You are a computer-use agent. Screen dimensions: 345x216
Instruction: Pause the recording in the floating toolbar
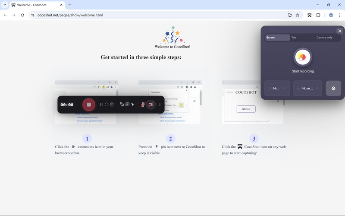click(101, 105)
